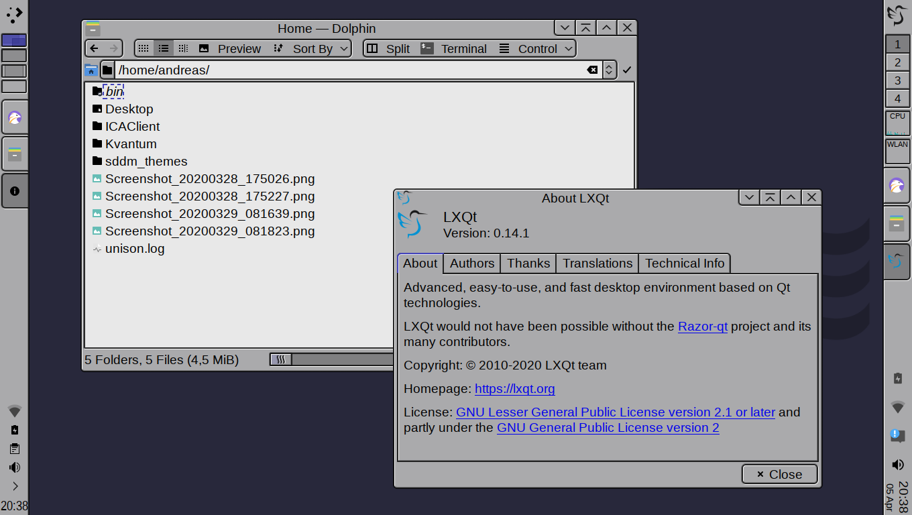Image resolution: width=912 pixels, height=515 pixels.
Task: Open the https://lxqt.org homepage link
Action: [515, 389]
